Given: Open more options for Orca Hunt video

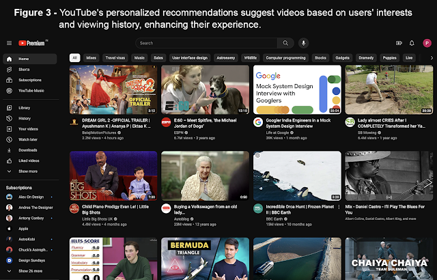Looking at the screenshot, I should pos(339,207).
